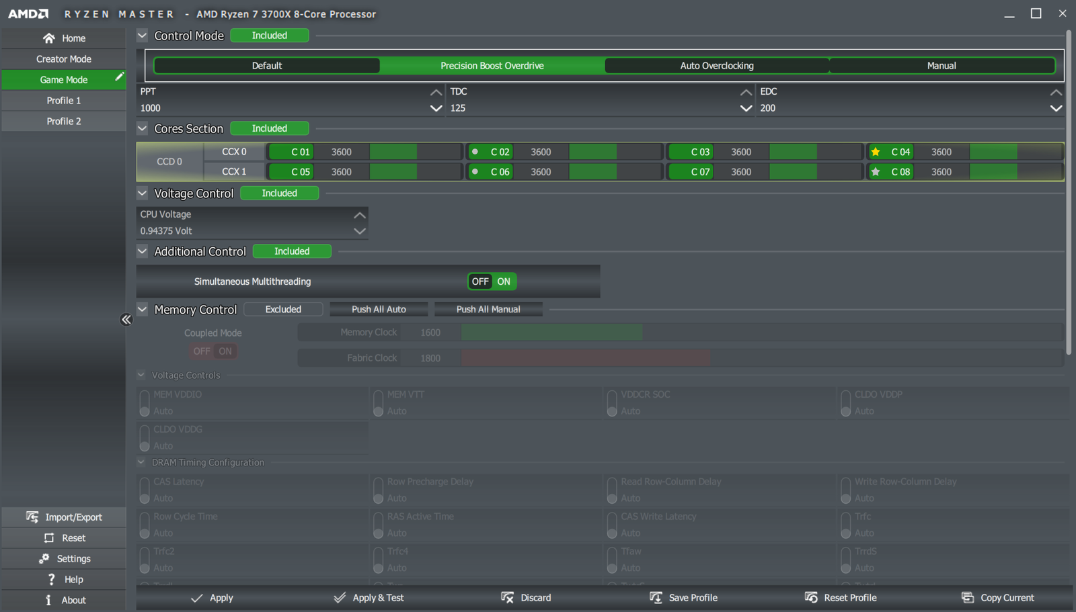
Task: Click the gold star on core C 04
Action: tap(876, 152)
